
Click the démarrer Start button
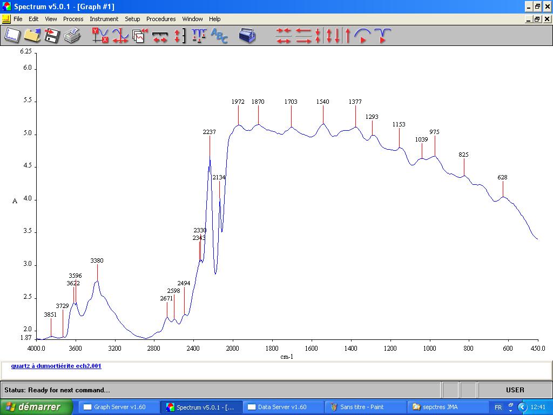pos(36,407)
